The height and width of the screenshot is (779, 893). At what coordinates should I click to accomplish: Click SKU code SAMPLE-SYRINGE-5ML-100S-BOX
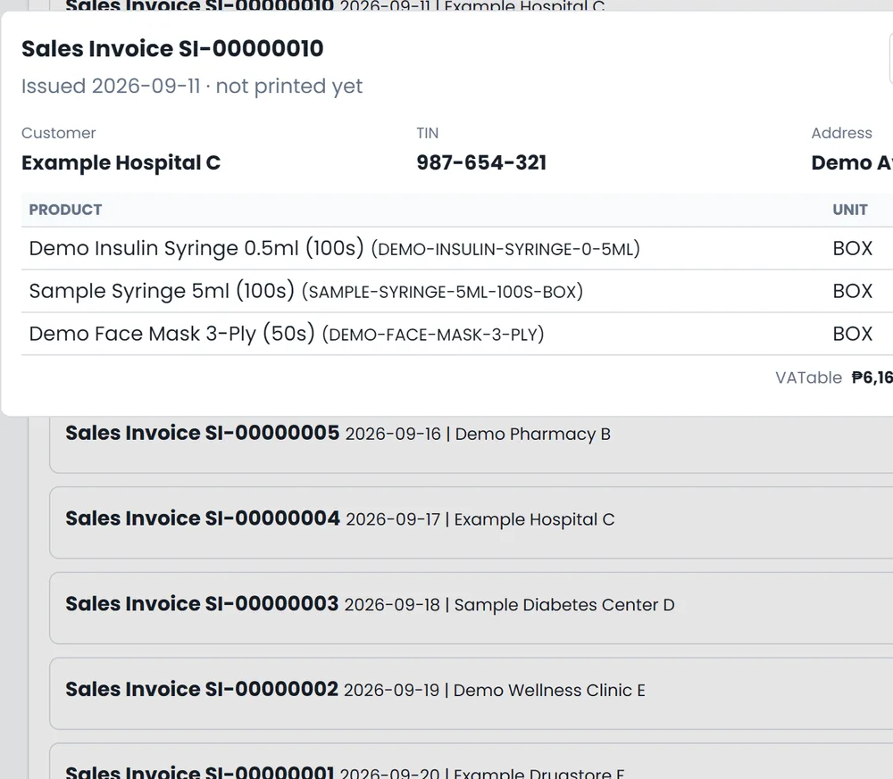[443, 291]
